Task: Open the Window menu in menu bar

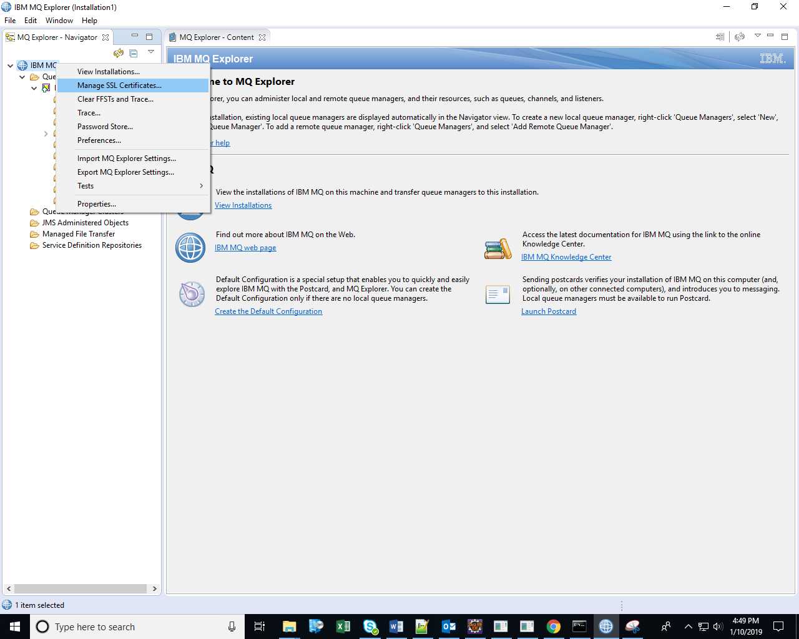Action: [59, 21]
